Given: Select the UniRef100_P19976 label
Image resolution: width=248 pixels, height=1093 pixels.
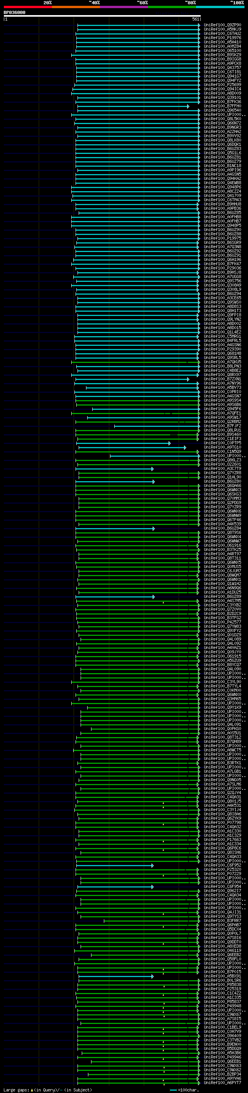Looking at the screenshot, I should [x=222, y=38].
